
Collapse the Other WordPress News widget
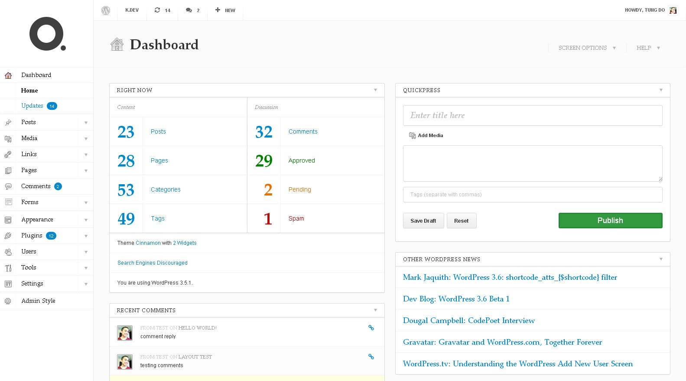point(661,259)
